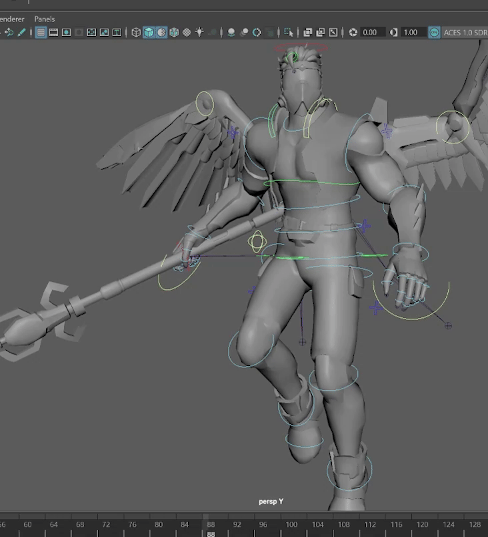
Task: Toggle the Motion Blur icon
Action: click(x=244, y=33)
